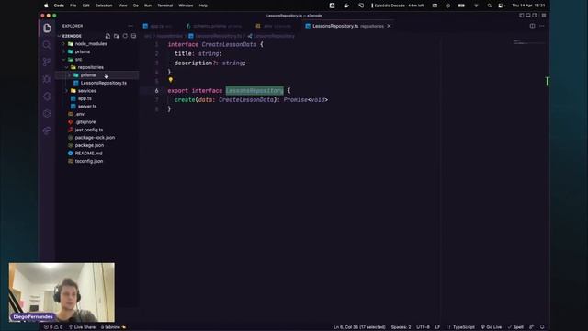Expand the node_modules folder
Screen dimensions: 588x331
(91, 44)
